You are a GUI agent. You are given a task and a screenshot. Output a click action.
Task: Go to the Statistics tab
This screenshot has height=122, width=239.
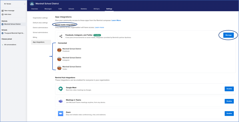click(x=84, y=9)
